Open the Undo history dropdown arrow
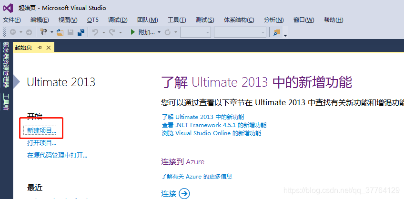404x199 pixels. [x=103, y=32]
